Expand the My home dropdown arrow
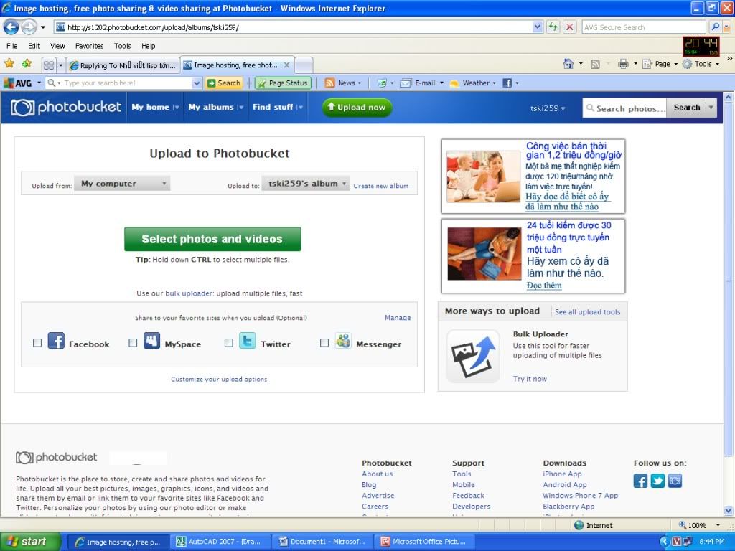This screenshot has width=735, height=551. tap(177, 108)
